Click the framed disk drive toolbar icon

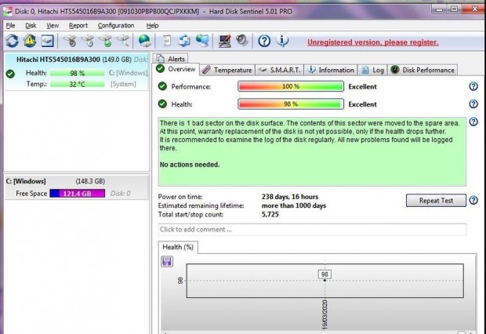pyautogui.click(x=47, y=41)
